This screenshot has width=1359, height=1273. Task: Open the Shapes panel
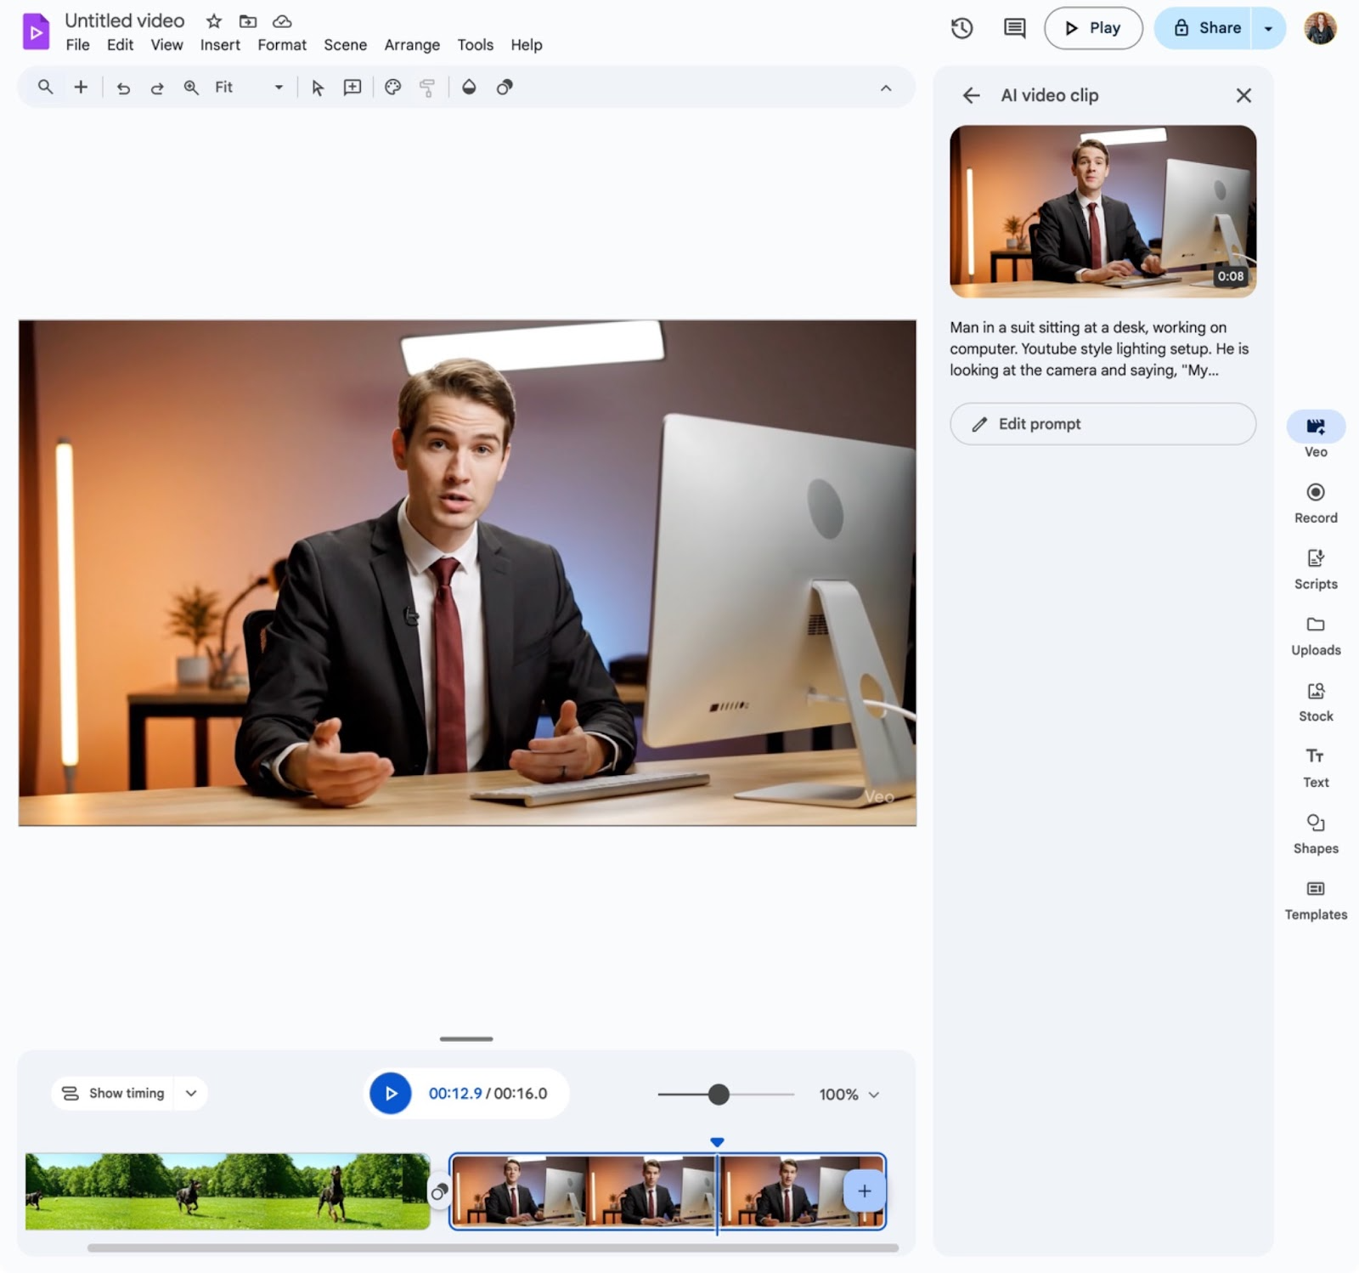coord(1315,831)
